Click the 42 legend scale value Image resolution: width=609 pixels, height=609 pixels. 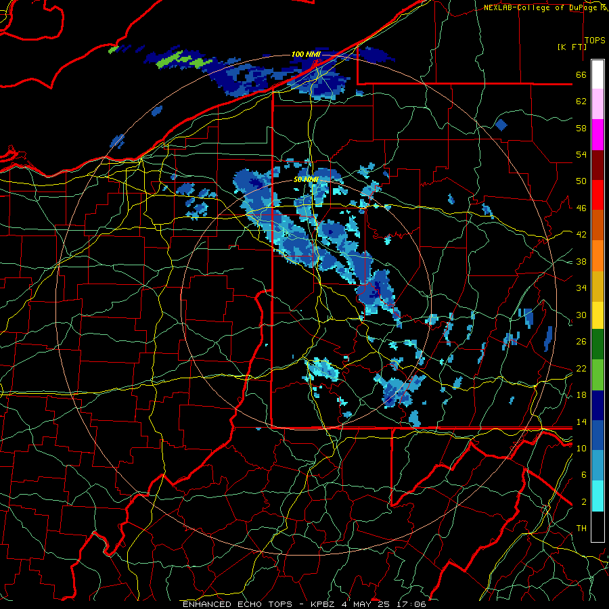pyautogui.click(x=581, y=235)
